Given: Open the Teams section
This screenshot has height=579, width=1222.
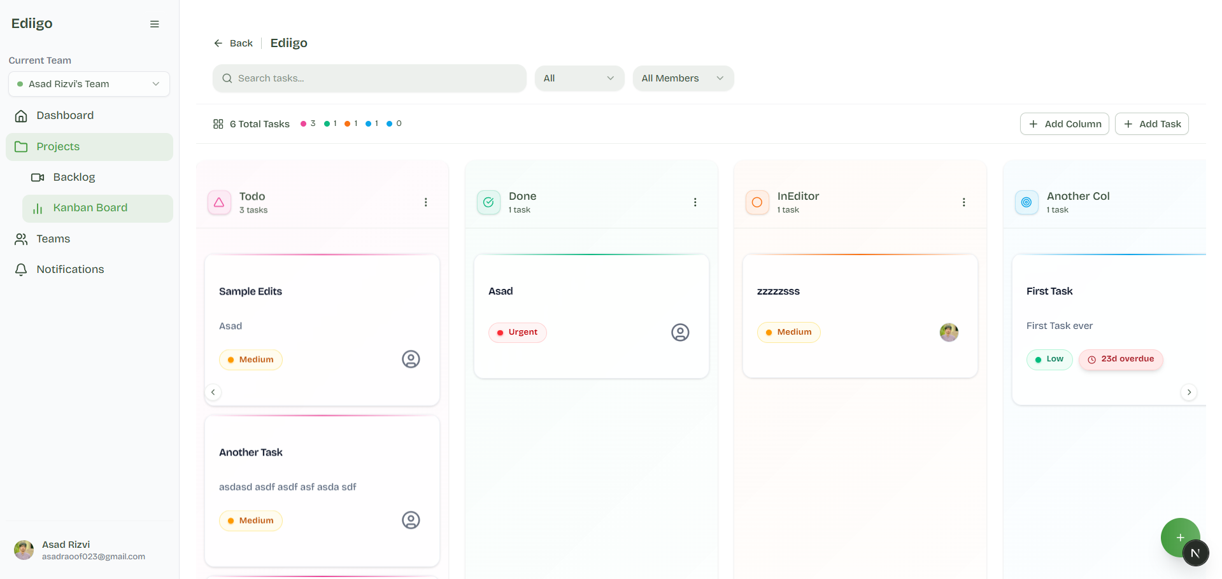Looking at the screenshot, I should click(x=89, y=239).
